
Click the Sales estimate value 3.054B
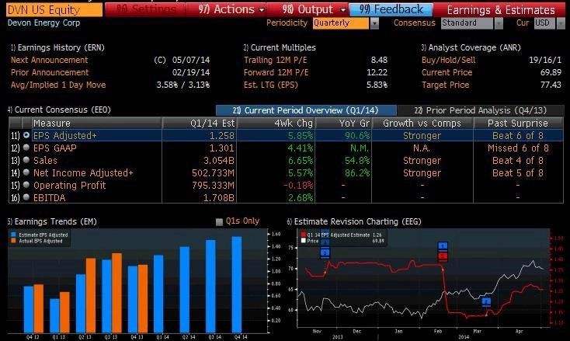tap(219, 160)
